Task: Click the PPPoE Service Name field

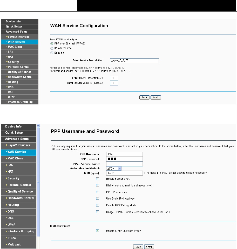Action: pos(124,164)
